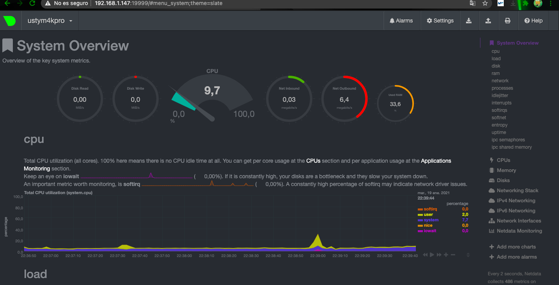Click the import snapshot upload icon
Screen dimensions: 559x285
point(488,21)
